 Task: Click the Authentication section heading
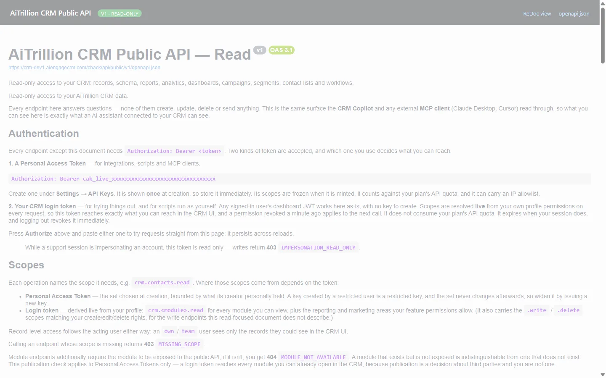coord(44,134)
